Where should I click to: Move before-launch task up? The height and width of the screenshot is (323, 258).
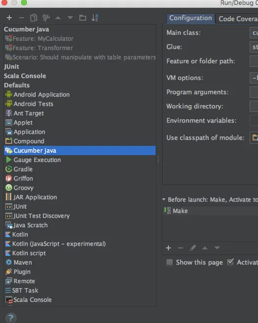click(205, 248)
